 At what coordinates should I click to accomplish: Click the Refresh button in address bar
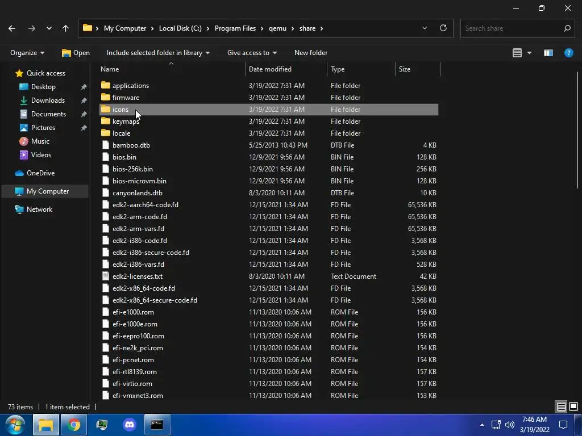tap(443, 28)
